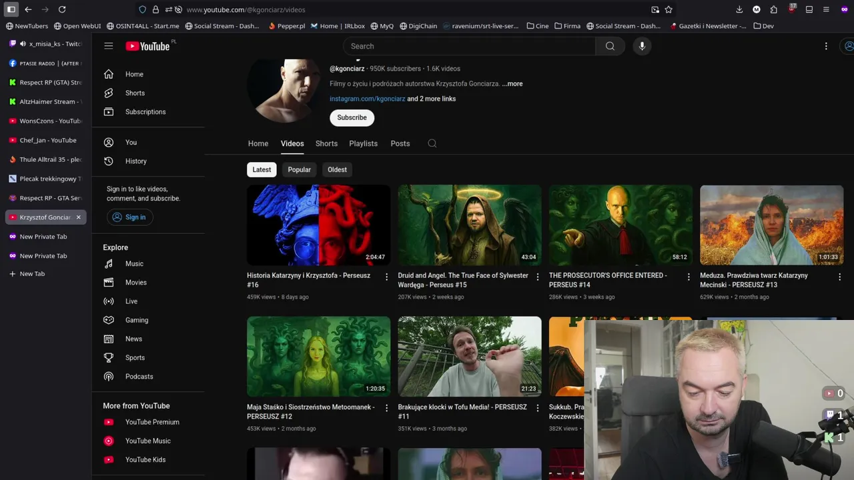Open instagram.com/kgonciarz link
The image size is (854, 480).
point(367,99)
